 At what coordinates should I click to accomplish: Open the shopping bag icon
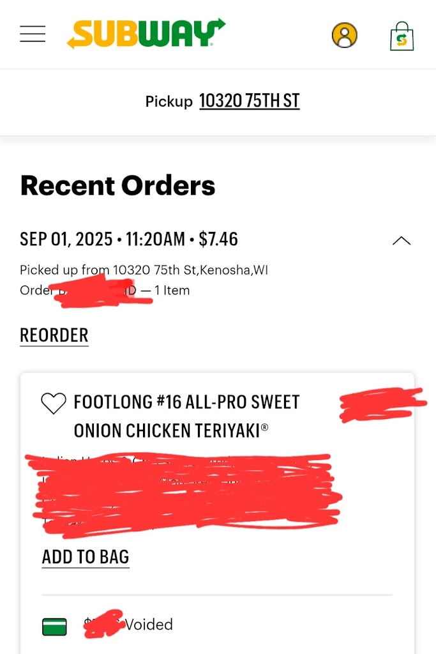coord(402,36)
